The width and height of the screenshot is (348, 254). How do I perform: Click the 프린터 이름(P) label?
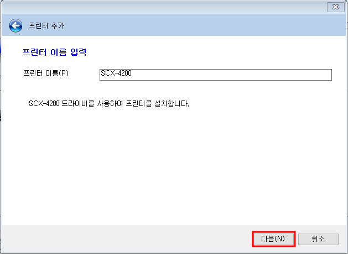46,73
